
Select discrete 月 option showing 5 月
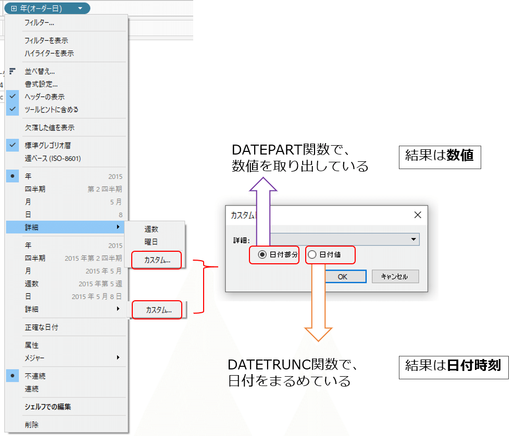67,202
